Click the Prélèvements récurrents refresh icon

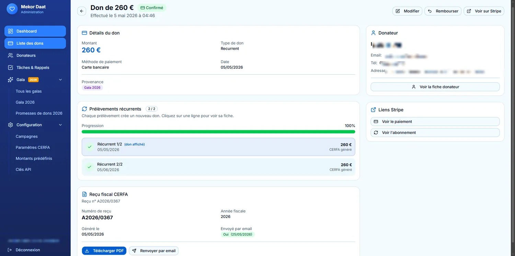84,109
